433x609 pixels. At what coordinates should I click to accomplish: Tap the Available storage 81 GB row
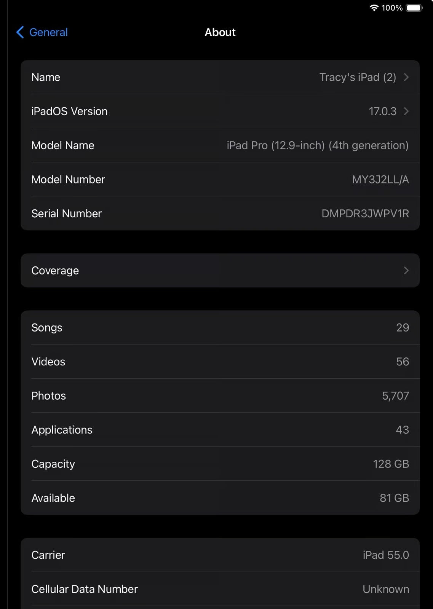point(220,498)
